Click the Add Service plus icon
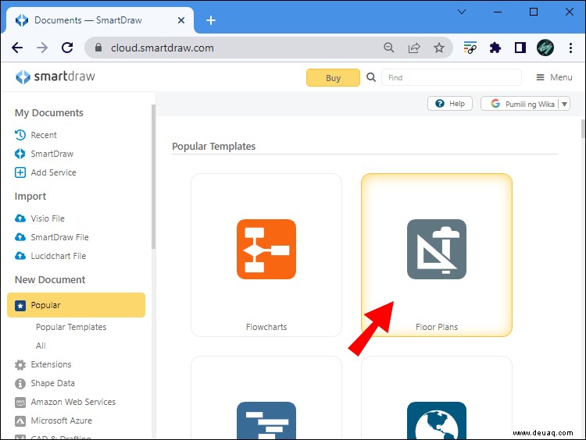Screen dimensions: 586x440 pos(20,172)
